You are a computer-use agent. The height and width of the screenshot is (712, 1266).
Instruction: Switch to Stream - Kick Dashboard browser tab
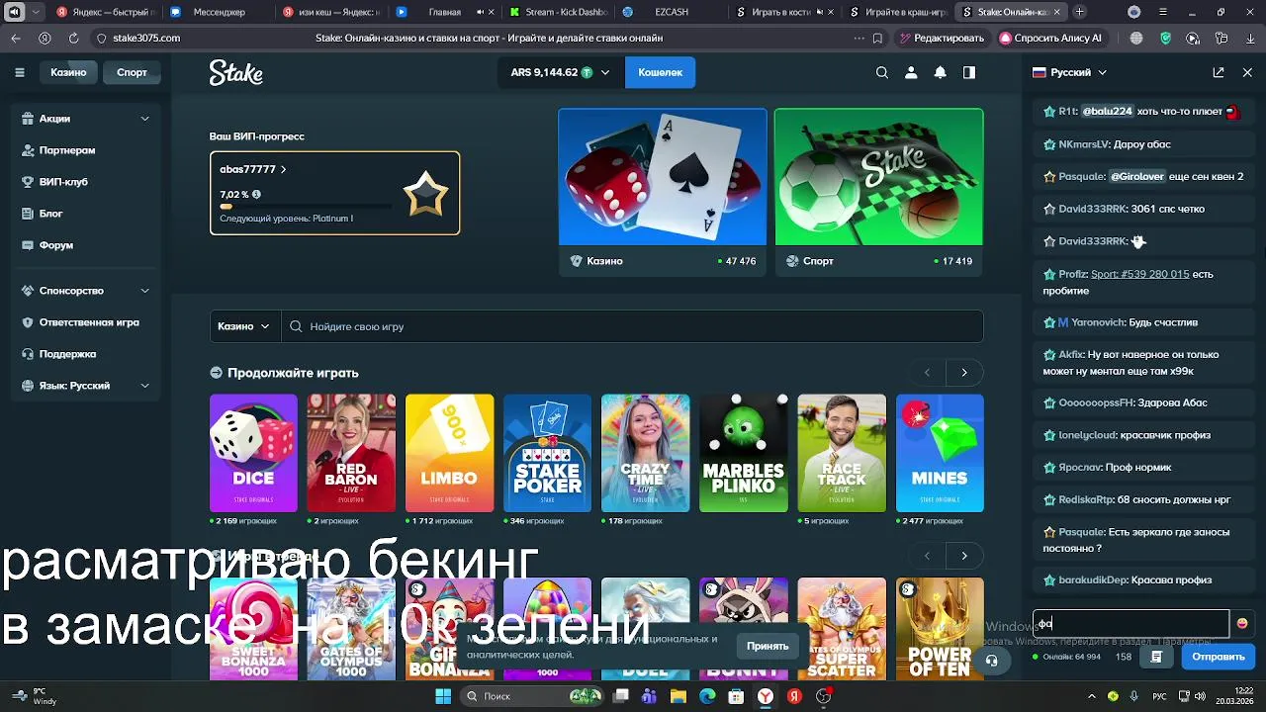557,12
